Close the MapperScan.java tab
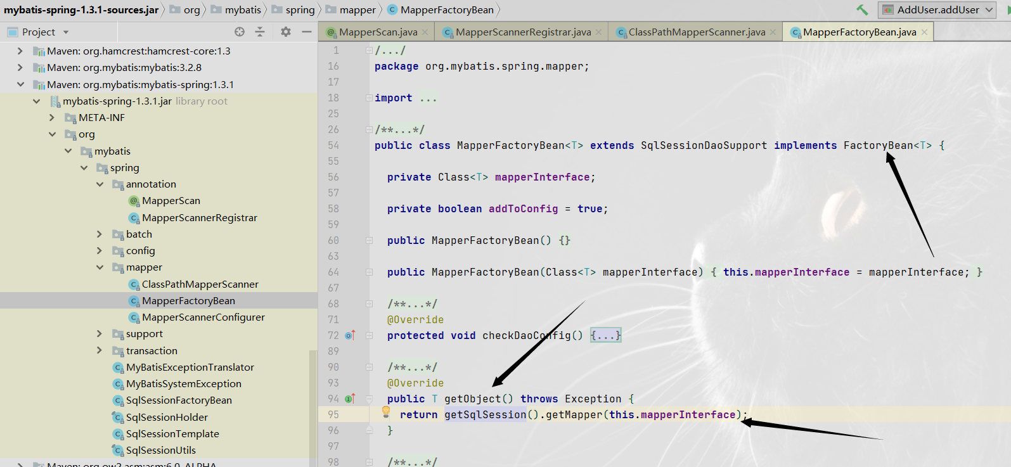 (x=425, y=32)
